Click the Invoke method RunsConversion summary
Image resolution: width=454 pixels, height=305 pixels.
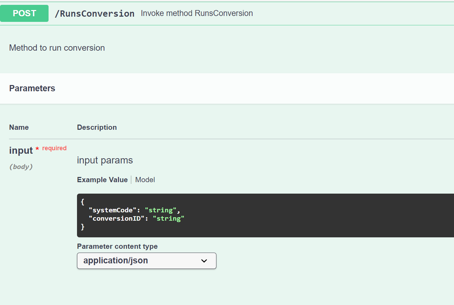(197, 14)
